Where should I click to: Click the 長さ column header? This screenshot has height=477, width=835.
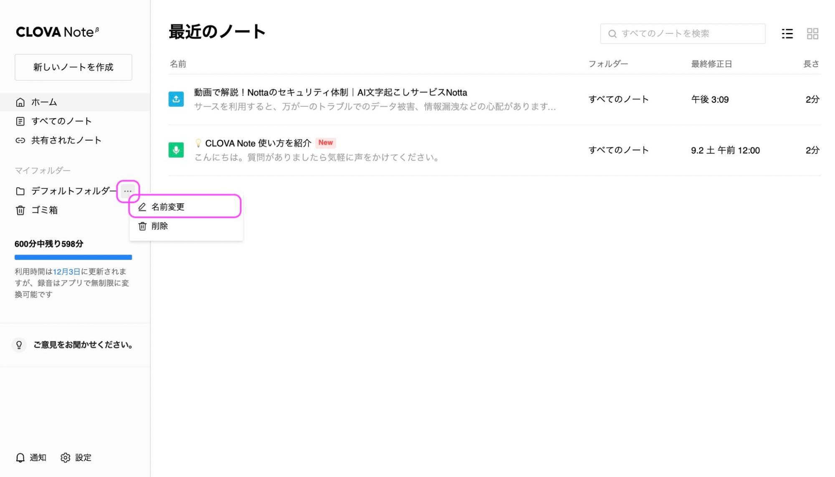click(811, 64)
